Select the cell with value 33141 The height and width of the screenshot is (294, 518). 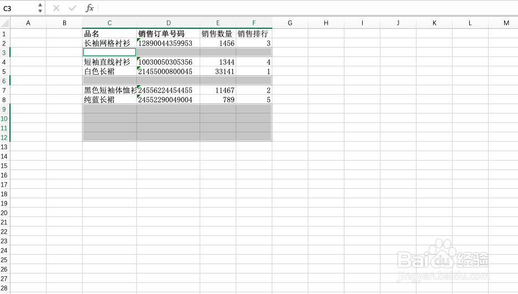(218, 71)
